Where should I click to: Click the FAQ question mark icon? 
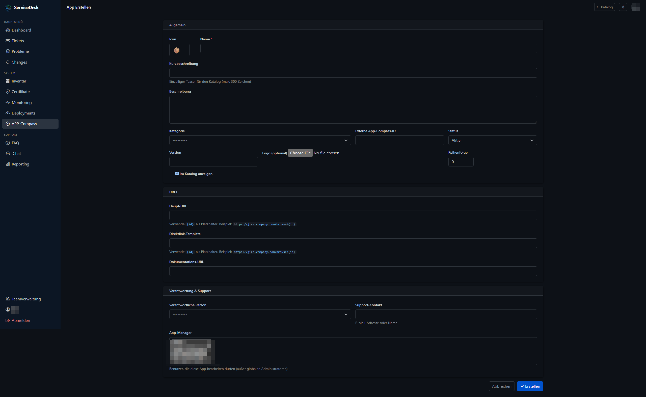[x=8, y=143]
